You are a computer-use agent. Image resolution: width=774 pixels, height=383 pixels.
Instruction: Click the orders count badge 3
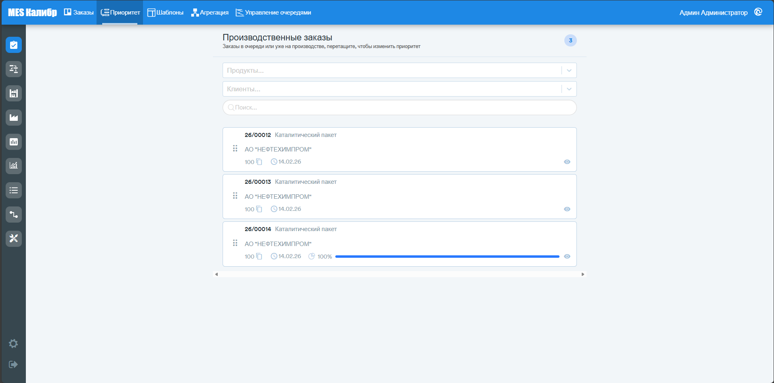pyautogui.click(x=570, y=40)
